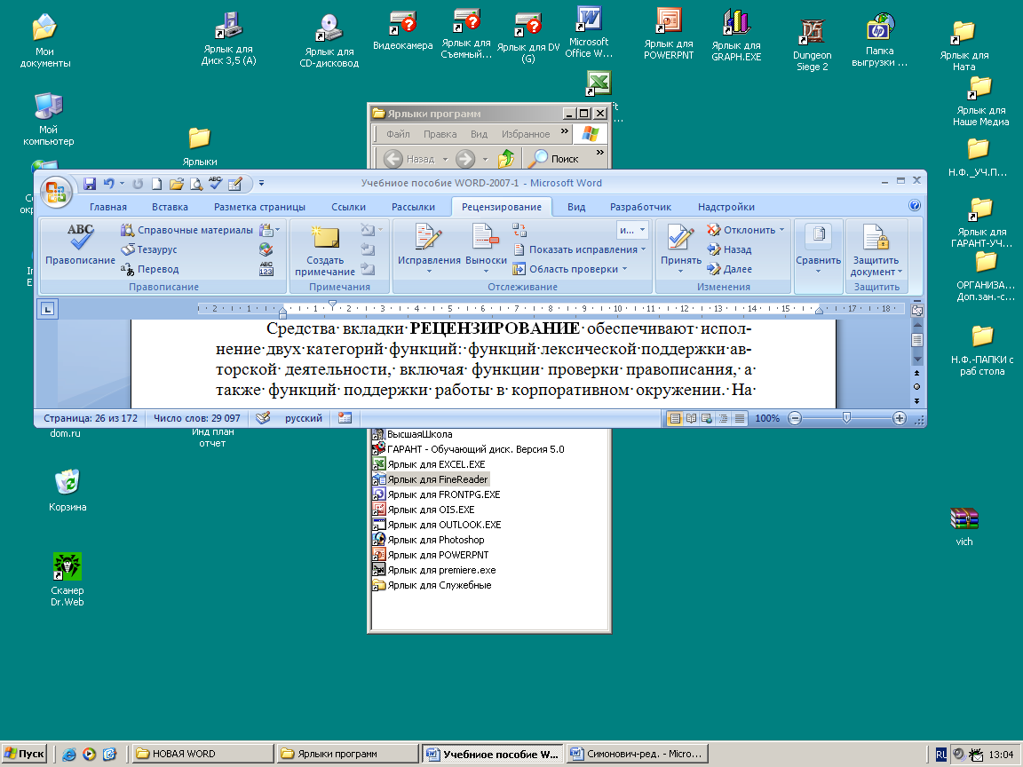
Task: Open Undo history dropdown arrow
Action: pyautogui.click(x=122, y=184)
